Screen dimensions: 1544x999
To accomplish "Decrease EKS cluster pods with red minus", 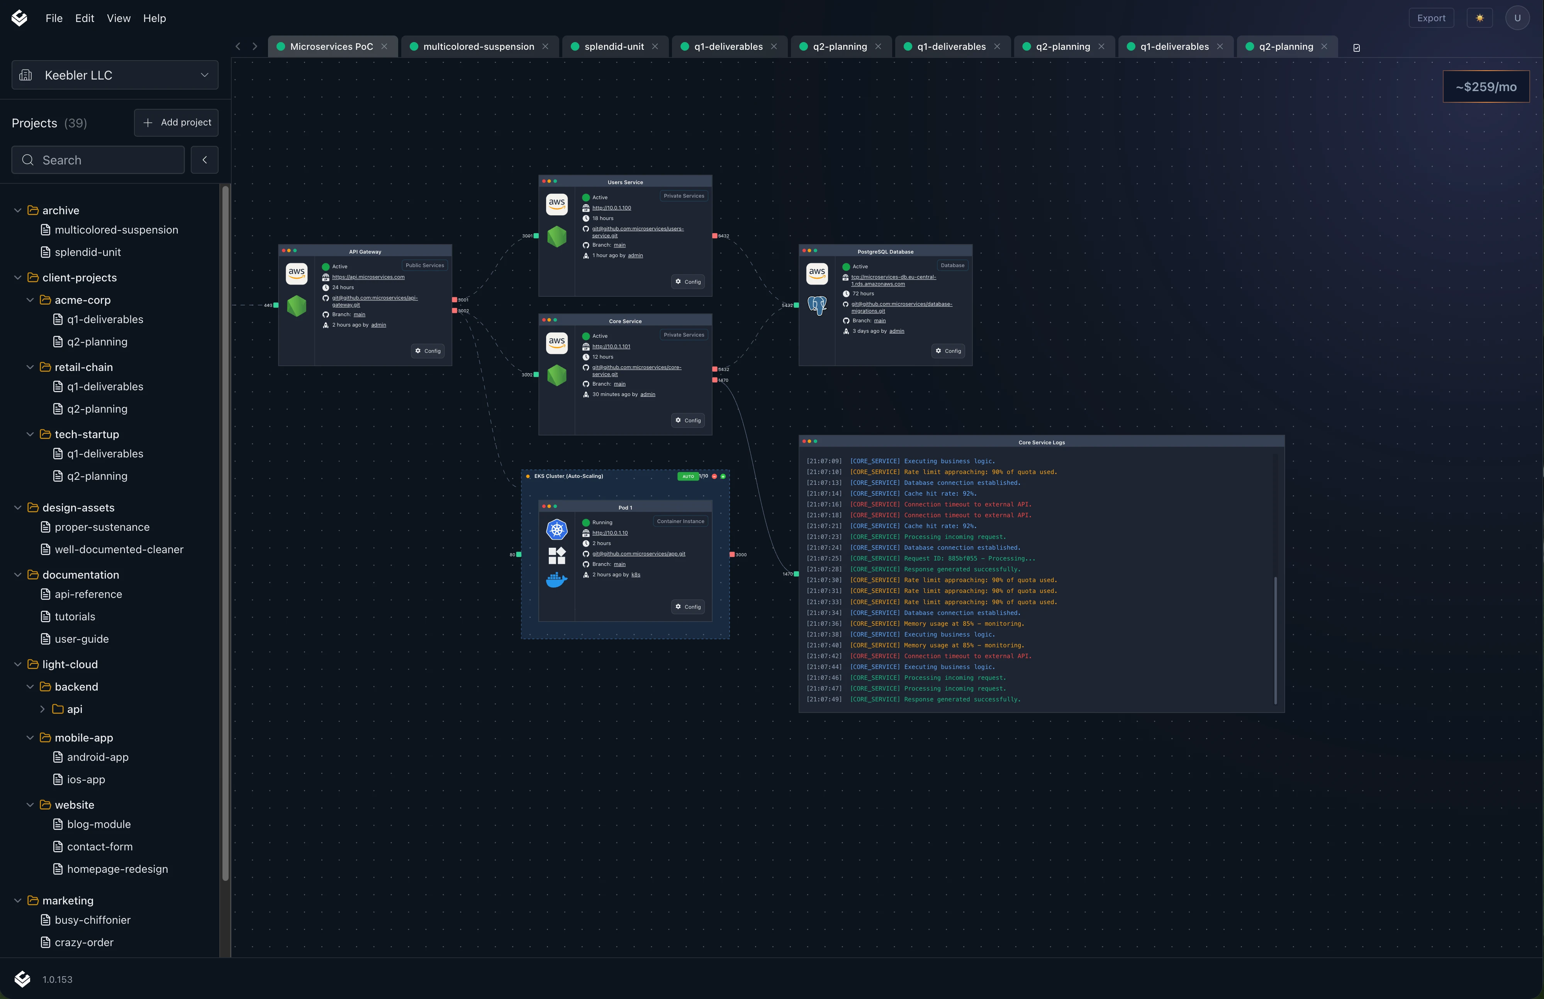I will pyautogui.click(x=714, y=476).
